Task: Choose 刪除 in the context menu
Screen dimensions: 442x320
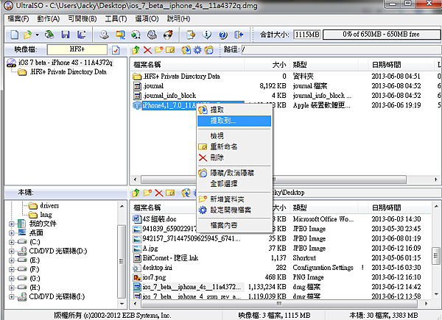Action: (234, 157)
